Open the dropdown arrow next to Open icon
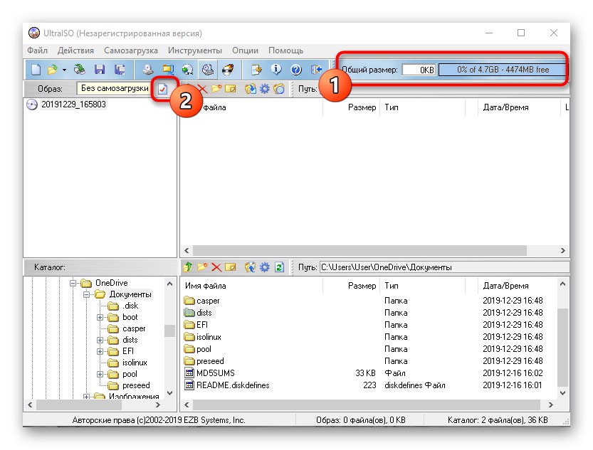The width and height of the screenshot is (593, 450). pyautogui.click(x=64, y=70)
